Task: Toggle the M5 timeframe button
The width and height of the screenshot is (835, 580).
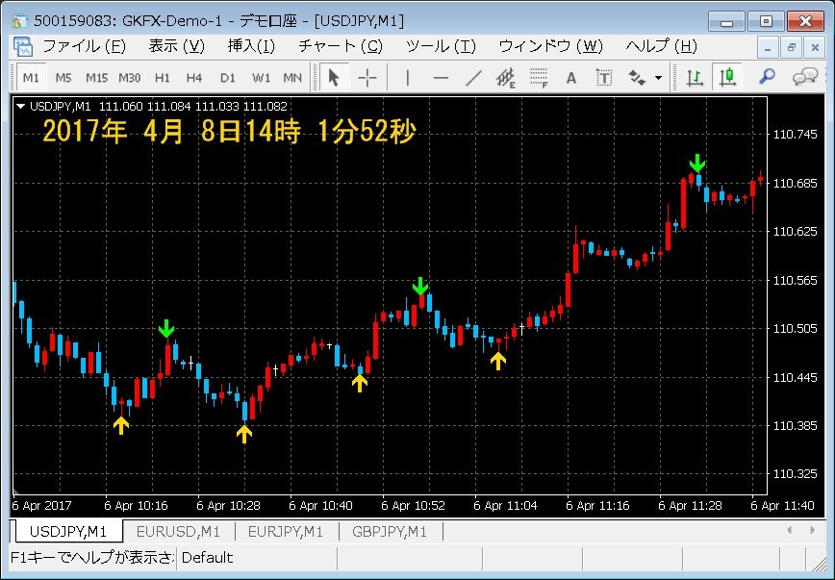Action: (x=63, y=78)
